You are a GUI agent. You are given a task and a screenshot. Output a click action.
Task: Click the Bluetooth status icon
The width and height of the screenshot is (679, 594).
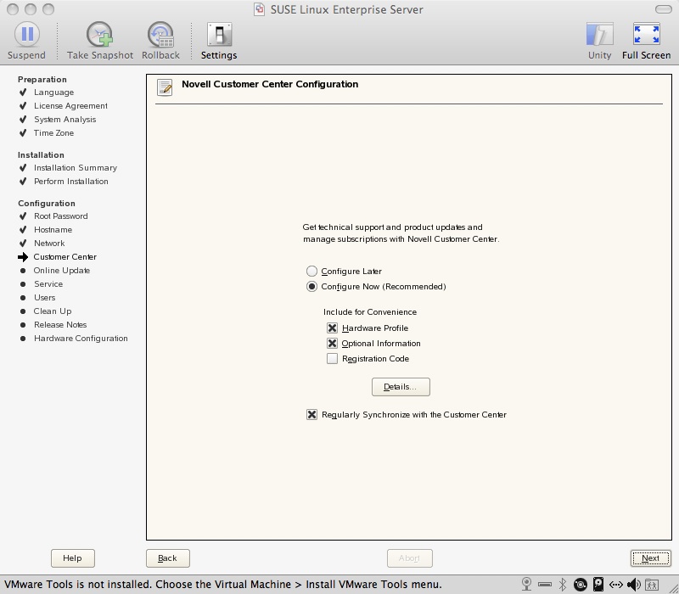coord(563,584)
